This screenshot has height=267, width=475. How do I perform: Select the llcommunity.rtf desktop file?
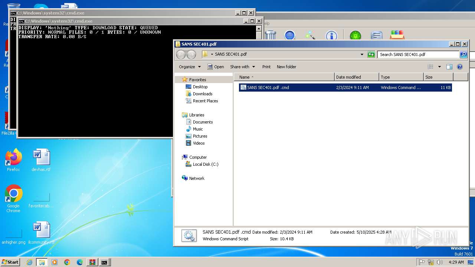coord(41,233)
